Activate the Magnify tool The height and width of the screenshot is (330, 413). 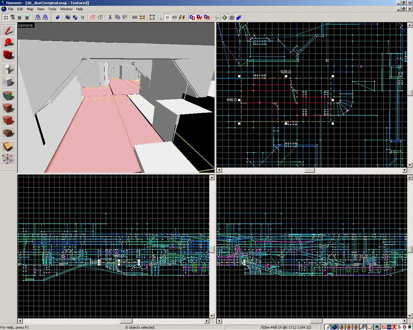click(x=9, y=43)
